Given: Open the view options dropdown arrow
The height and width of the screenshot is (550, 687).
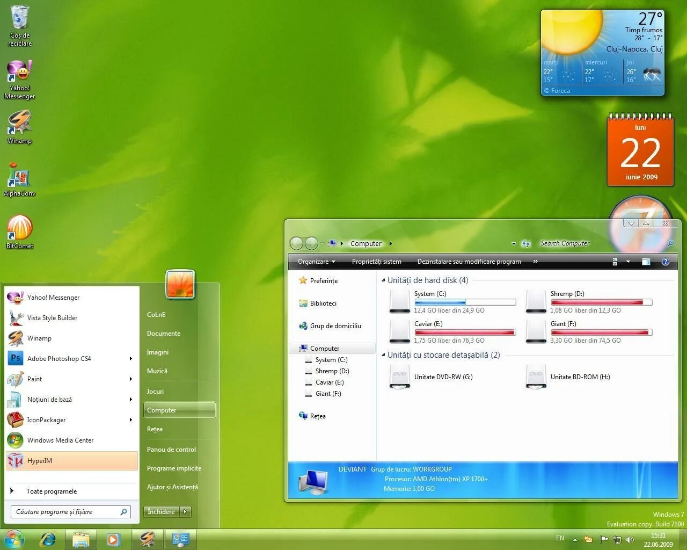Looking at the screenshot, I should pos(628,262).
